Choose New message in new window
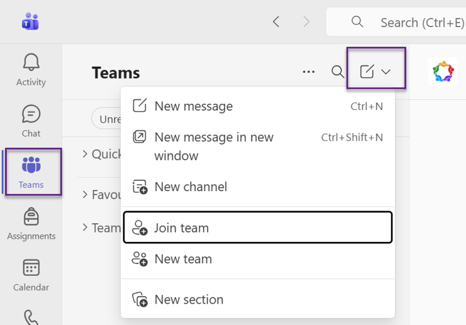Viewport: 466px width, 325px height. click(x=257, y=146)
